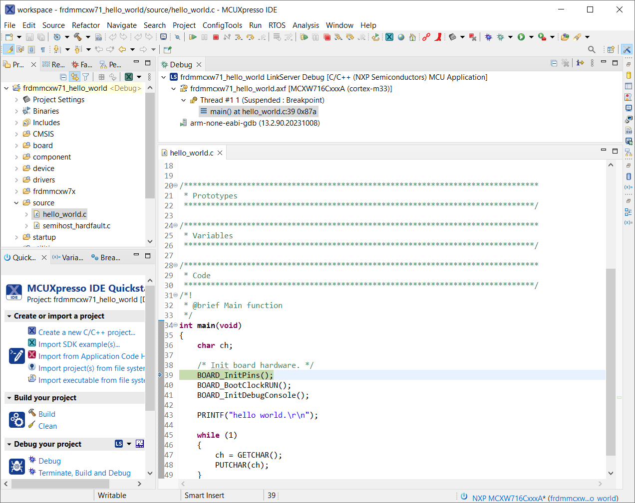Image resolution: width=635 pixels, height=503 pixels.
Task: Click the Step Over icon
Action: pos(250,37)
